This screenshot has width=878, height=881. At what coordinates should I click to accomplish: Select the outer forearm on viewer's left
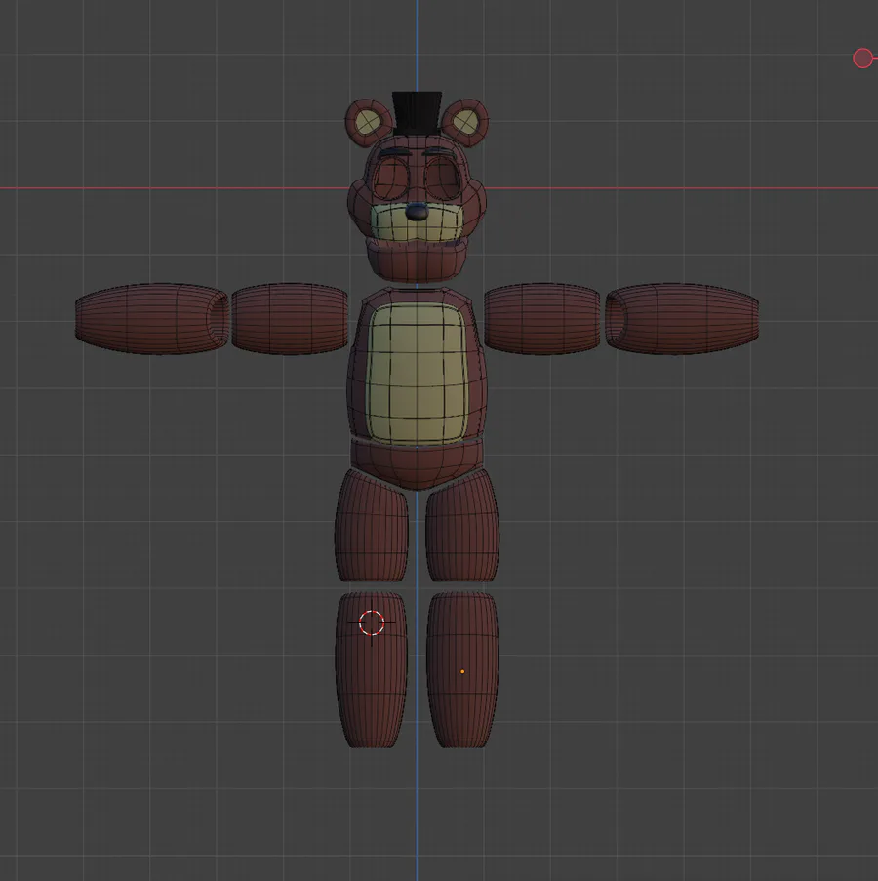pos(151,319)
